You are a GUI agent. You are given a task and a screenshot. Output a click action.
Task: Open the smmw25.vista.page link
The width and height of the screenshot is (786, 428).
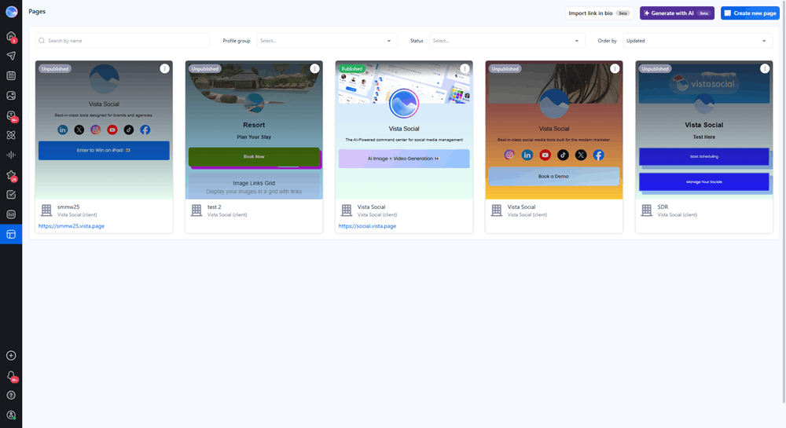(72, 225)
